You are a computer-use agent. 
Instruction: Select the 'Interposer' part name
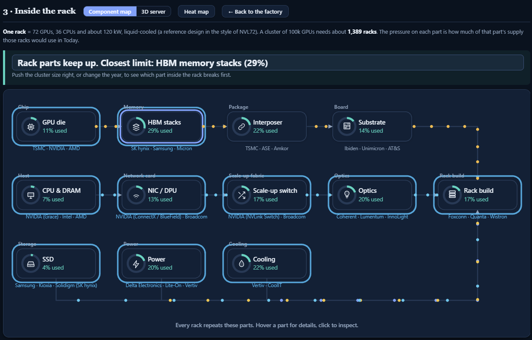[267, 122]
